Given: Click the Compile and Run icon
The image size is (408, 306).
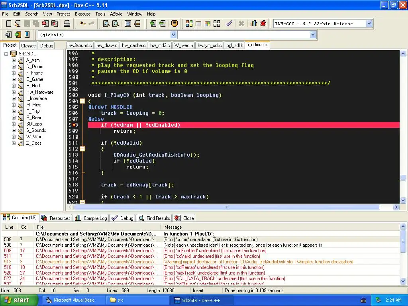Looking at the screenshot, I should (x=208, y=24).
